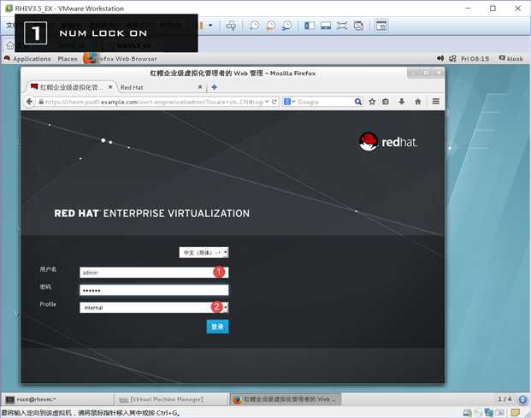Click the Google search box
The width and height of the screenshot is (531, 418).
tap(324, 102)
